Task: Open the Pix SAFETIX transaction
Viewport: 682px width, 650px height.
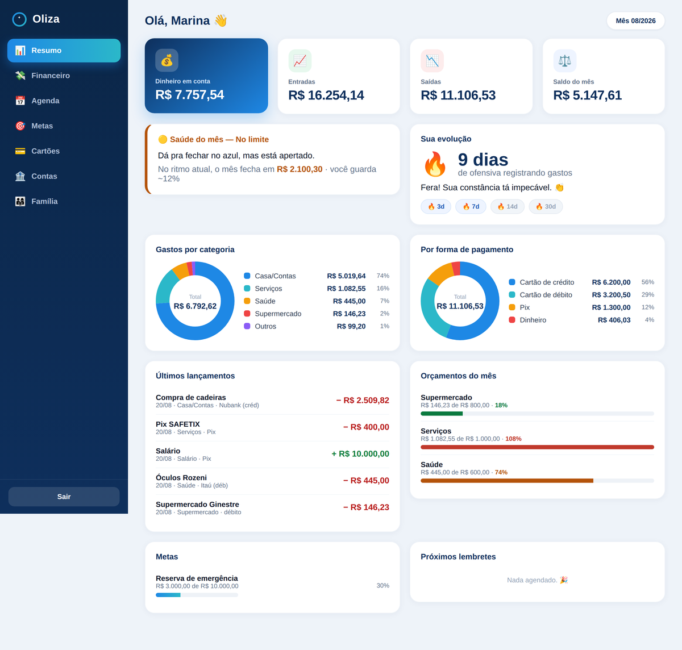Action: pos(272,428)
